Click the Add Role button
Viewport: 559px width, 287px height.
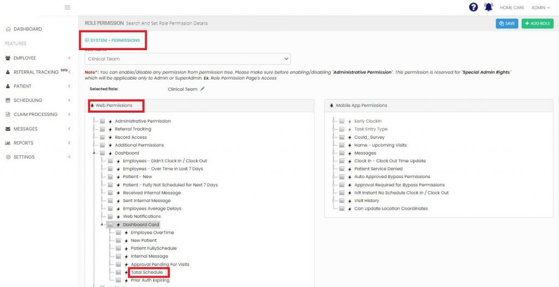[x=537, y=23]
